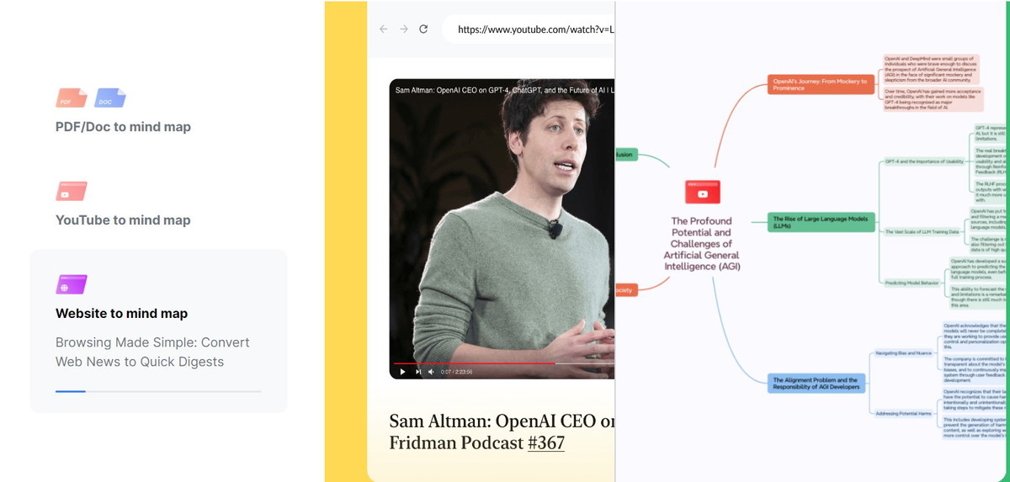Click the partially hidden orange Society node
Screen dimensions: 1010x482
point(628,290)
